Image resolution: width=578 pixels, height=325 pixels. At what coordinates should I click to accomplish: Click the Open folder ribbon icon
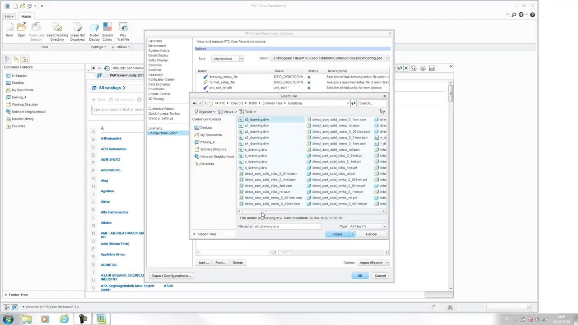[21, 30]
